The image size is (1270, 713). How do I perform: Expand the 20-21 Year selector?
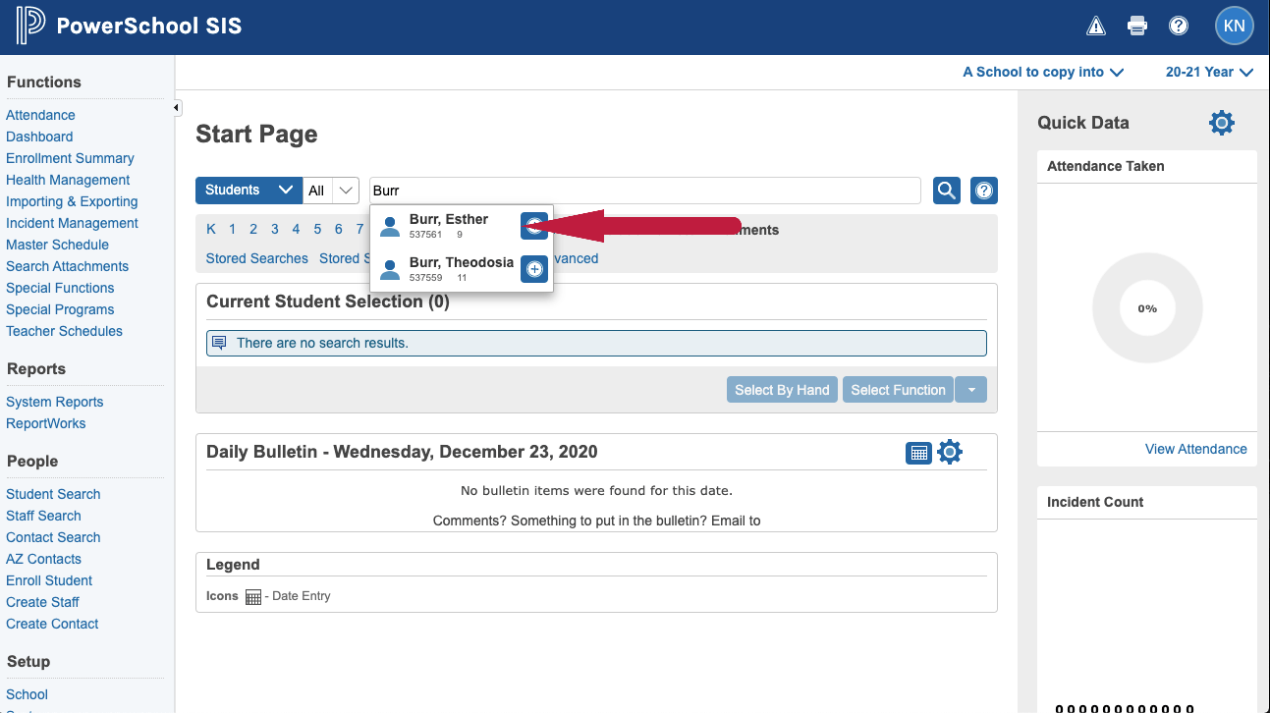pyautogui.click(x=1209, y=72)
